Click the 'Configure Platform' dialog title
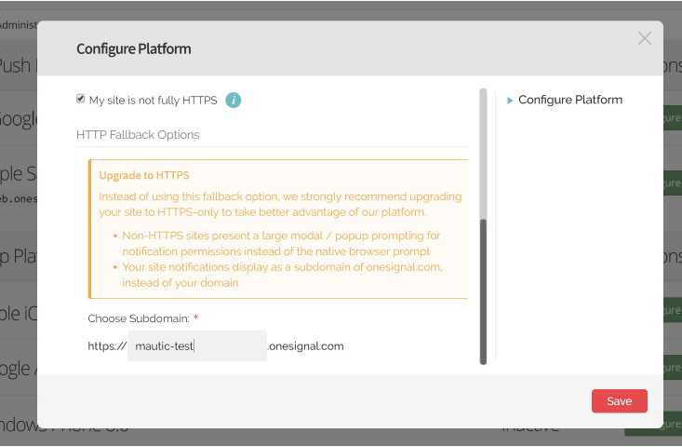682x447 pixels. click(x=133, y=48)
